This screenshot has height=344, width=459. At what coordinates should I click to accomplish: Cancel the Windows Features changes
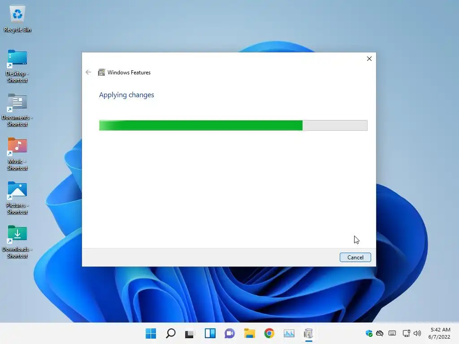(355, 258)
